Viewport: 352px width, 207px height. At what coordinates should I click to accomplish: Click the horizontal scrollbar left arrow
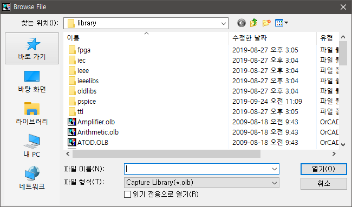point(68,153)
